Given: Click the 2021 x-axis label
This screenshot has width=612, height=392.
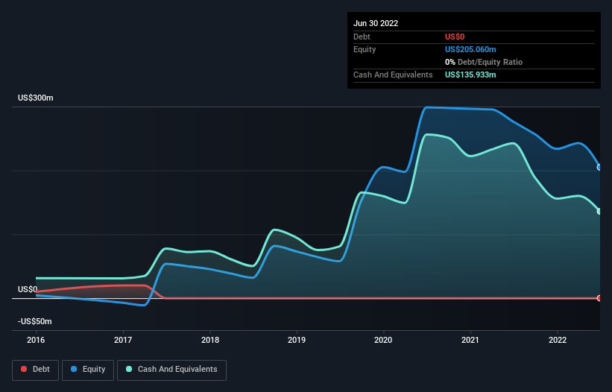Looking at the screenshot, I should coord(470,340).
